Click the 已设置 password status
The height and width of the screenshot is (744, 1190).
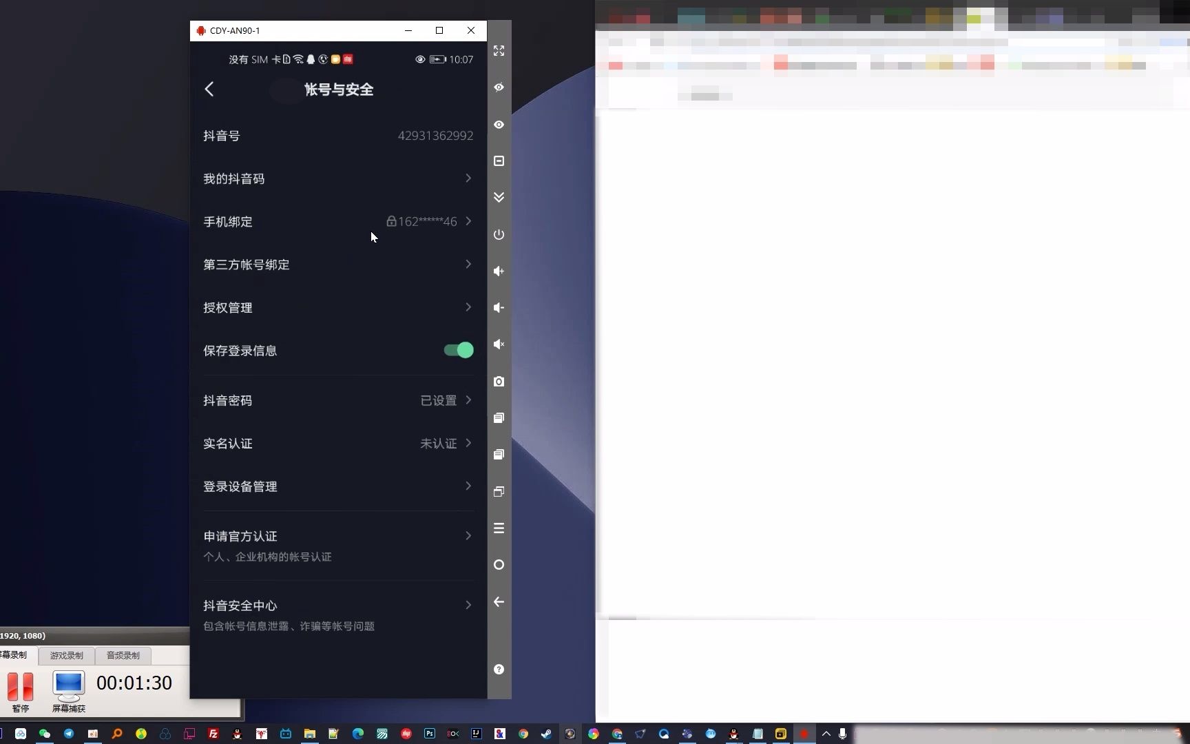[439, 400]
